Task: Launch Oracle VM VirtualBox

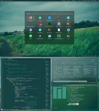Action: coord(49,18)
